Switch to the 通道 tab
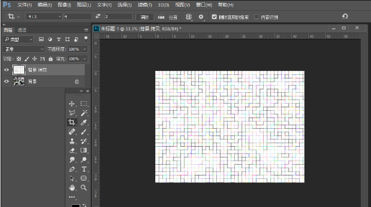 pos(22,30)
